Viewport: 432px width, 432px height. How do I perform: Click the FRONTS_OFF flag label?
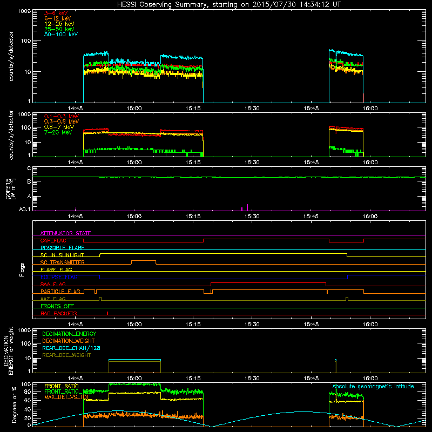pos(57,306)
